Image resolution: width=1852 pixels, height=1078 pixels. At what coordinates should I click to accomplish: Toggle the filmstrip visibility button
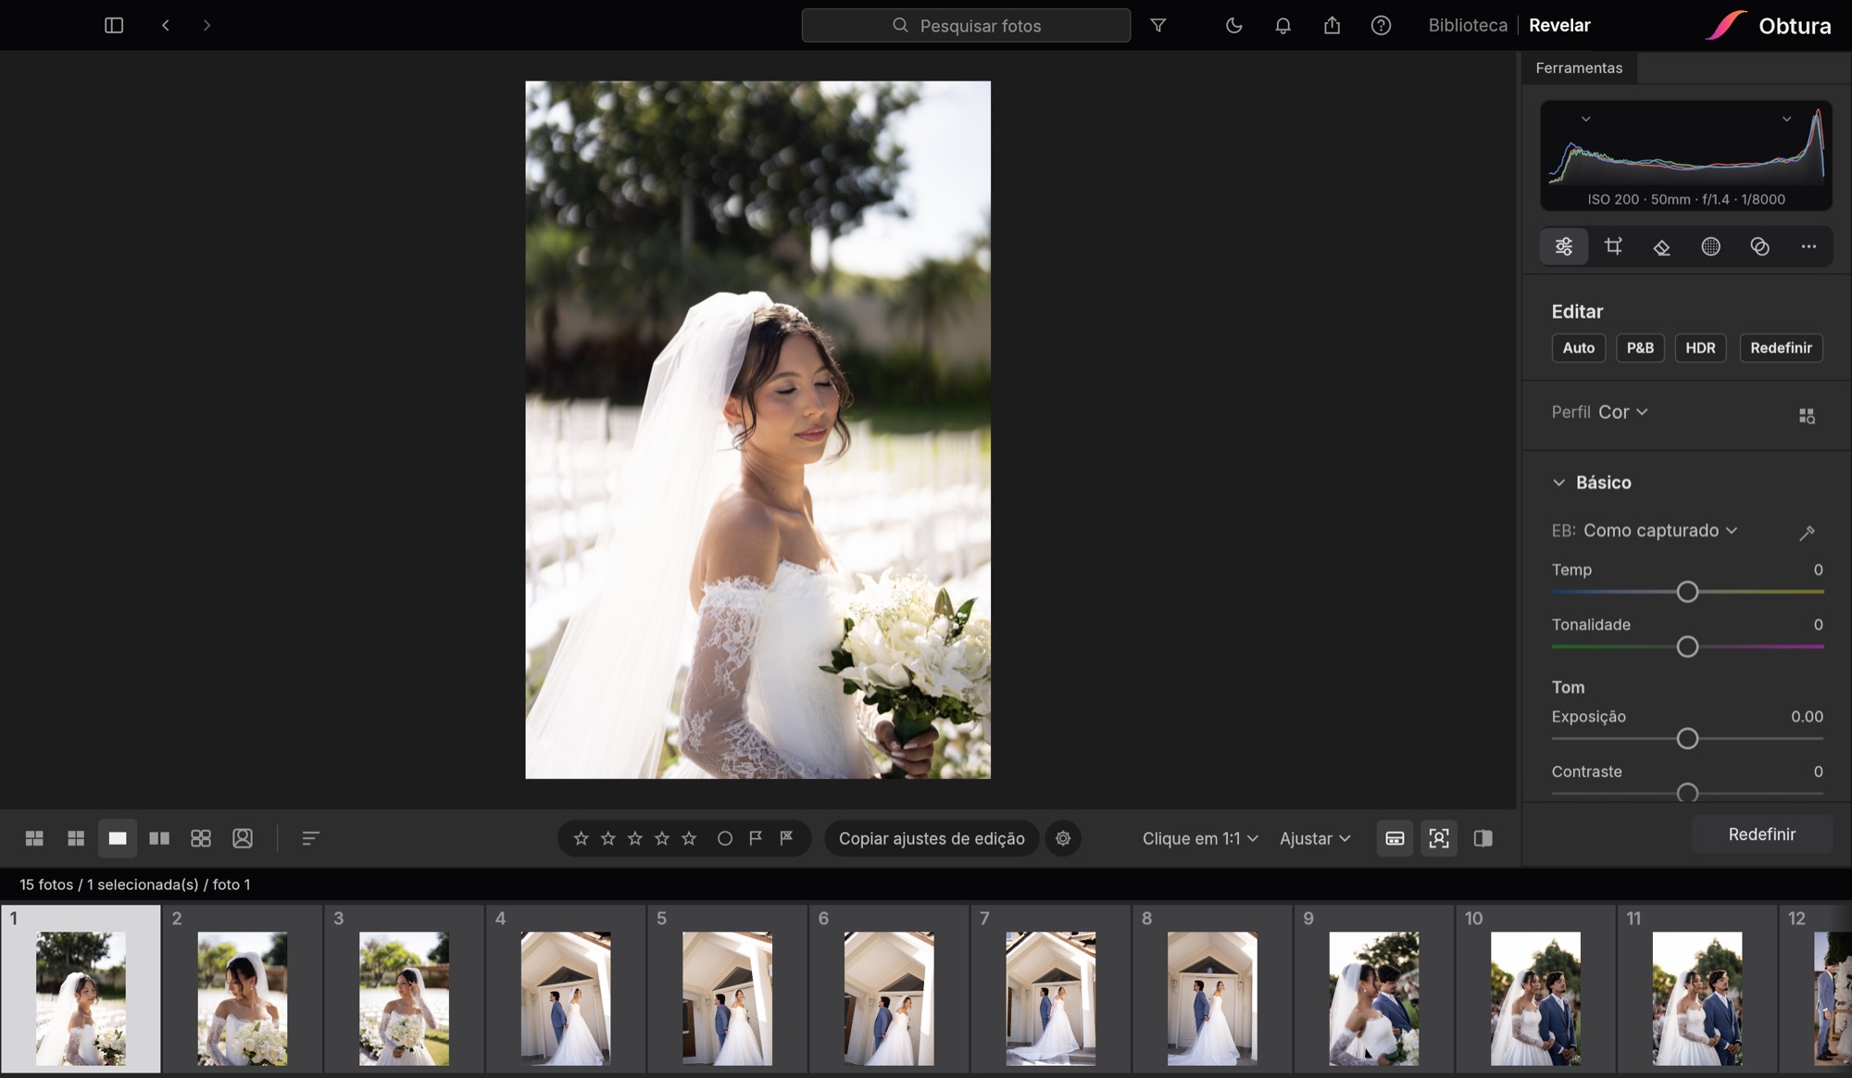[x=1395, y=838]
